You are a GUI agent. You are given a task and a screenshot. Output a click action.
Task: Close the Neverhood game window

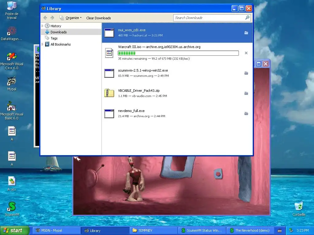tap(266, 64)
